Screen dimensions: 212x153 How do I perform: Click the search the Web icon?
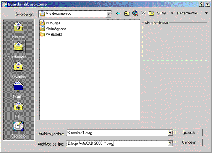(135, 13)
